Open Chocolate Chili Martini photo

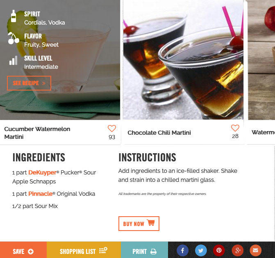point(183,60)
